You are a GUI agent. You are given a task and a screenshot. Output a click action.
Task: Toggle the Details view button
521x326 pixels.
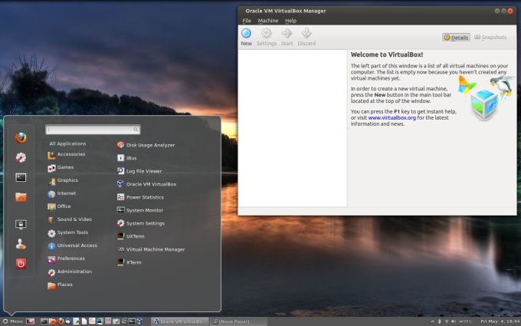tap(456, 37)
